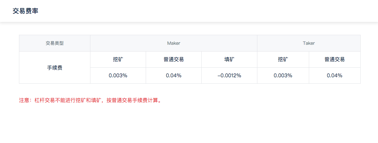This screenshot has width=378, height=143.
Task: Select Maker 挖矿 fee value 0.003%
Action: click(x=118, y=76)
